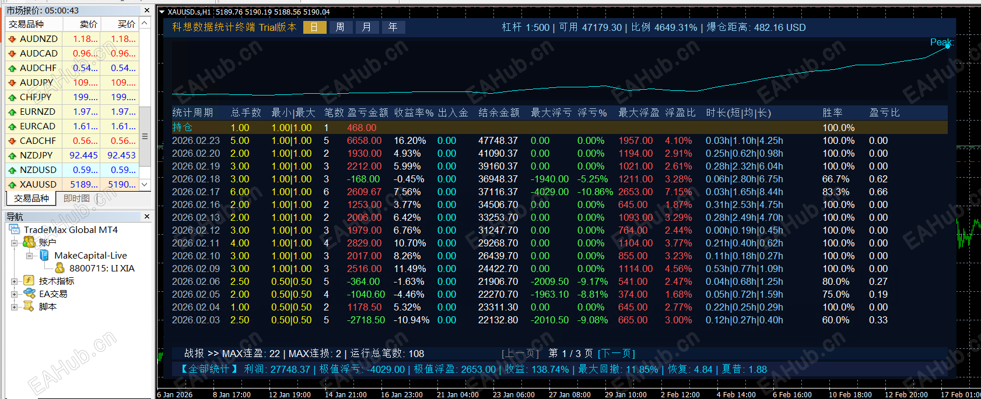
Task: Click the AUDNZD symbol direction arrow icon
Action: click(12, 39)
